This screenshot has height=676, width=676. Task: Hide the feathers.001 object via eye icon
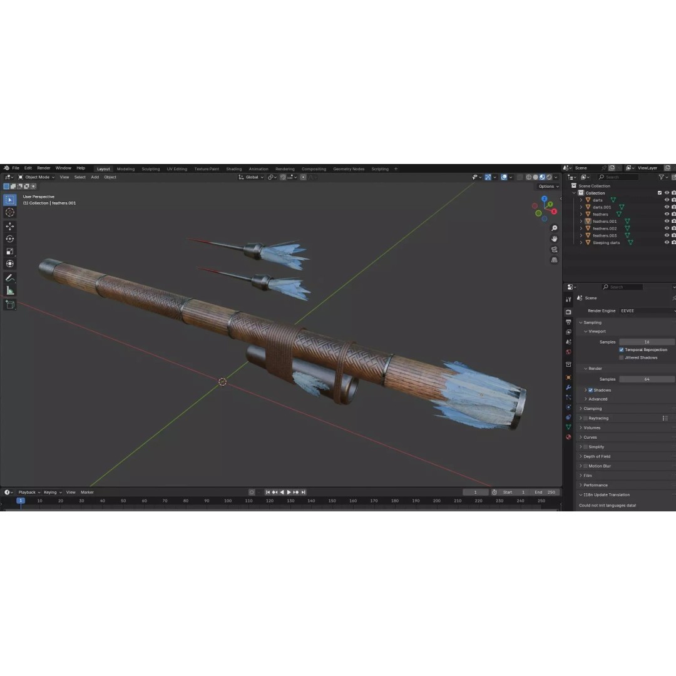tap(667, 221)
